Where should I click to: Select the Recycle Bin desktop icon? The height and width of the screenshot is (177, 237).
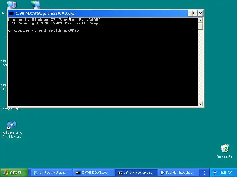click(x=225, y=148)
